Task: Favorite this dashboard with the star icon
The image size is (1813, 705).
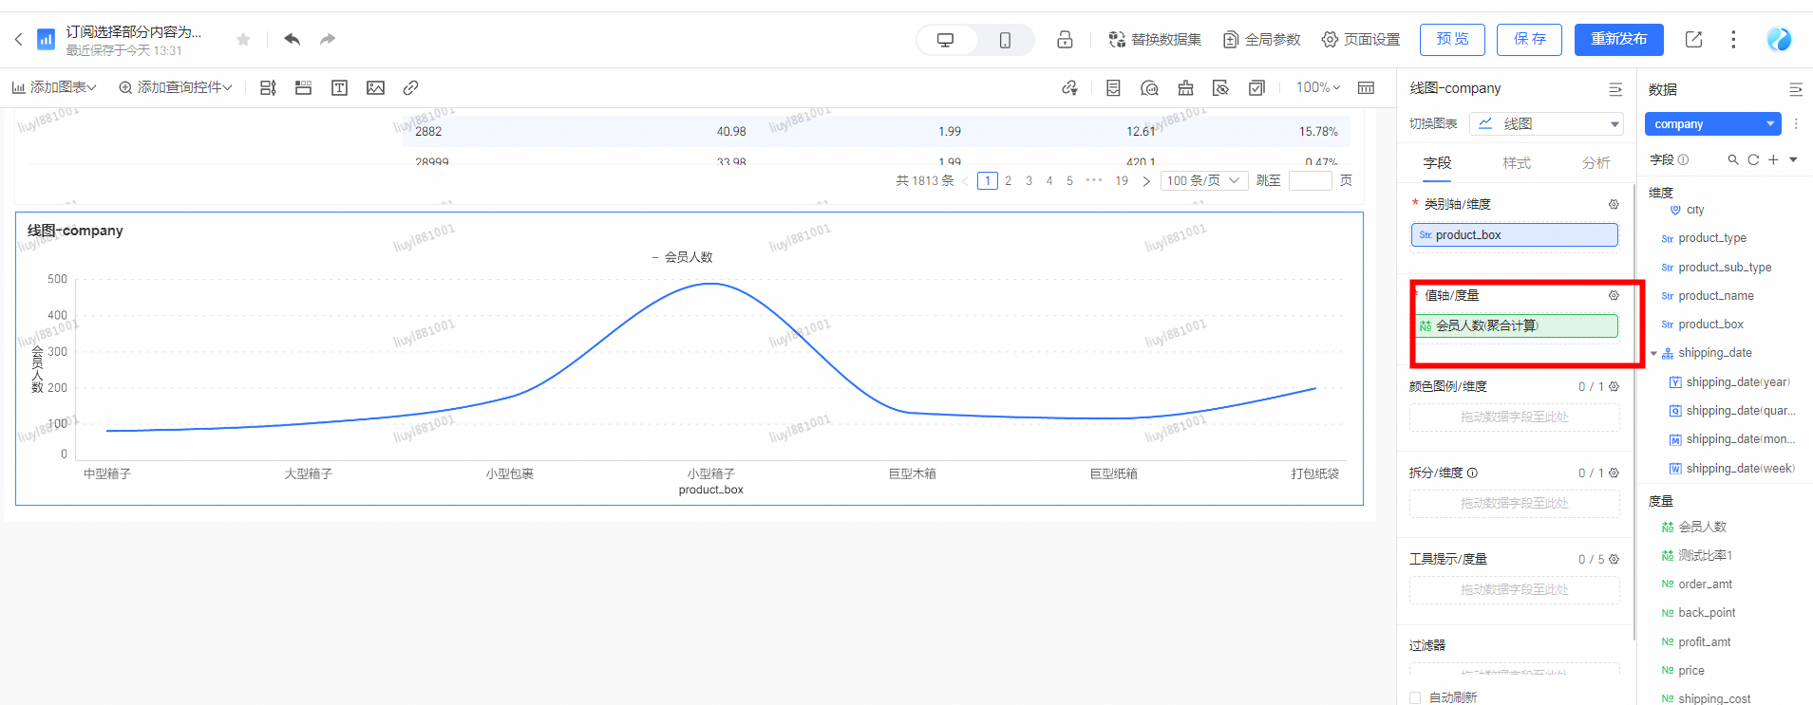Action: [243, 39]
